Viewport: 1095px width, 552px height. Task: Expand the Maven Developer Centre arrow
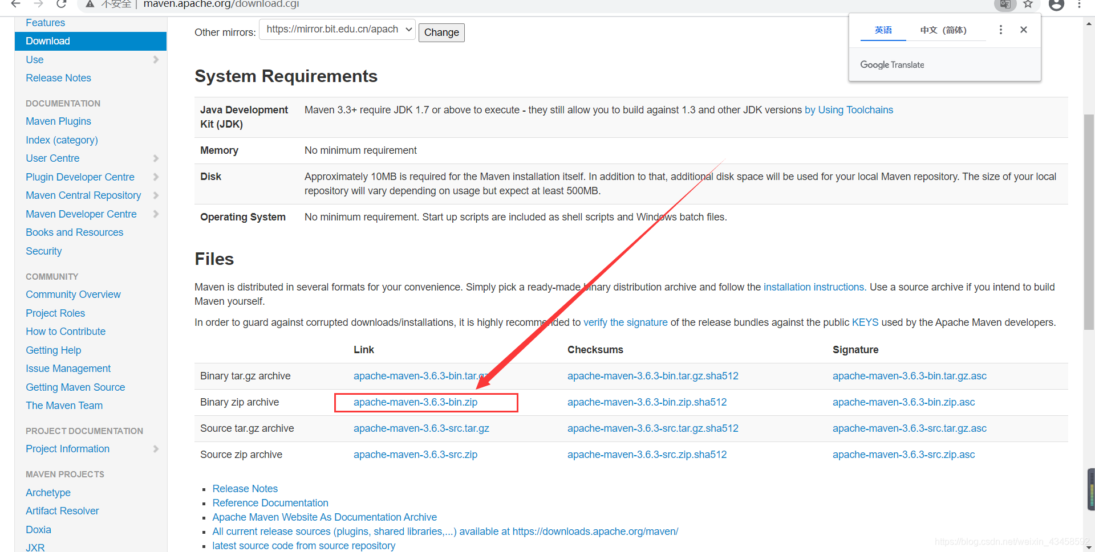point(156,214)
